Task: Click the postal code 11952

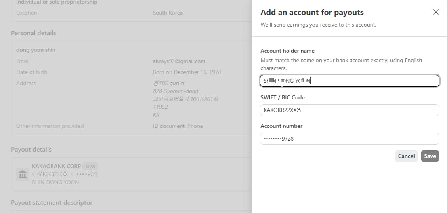Action: pos(160,107)
